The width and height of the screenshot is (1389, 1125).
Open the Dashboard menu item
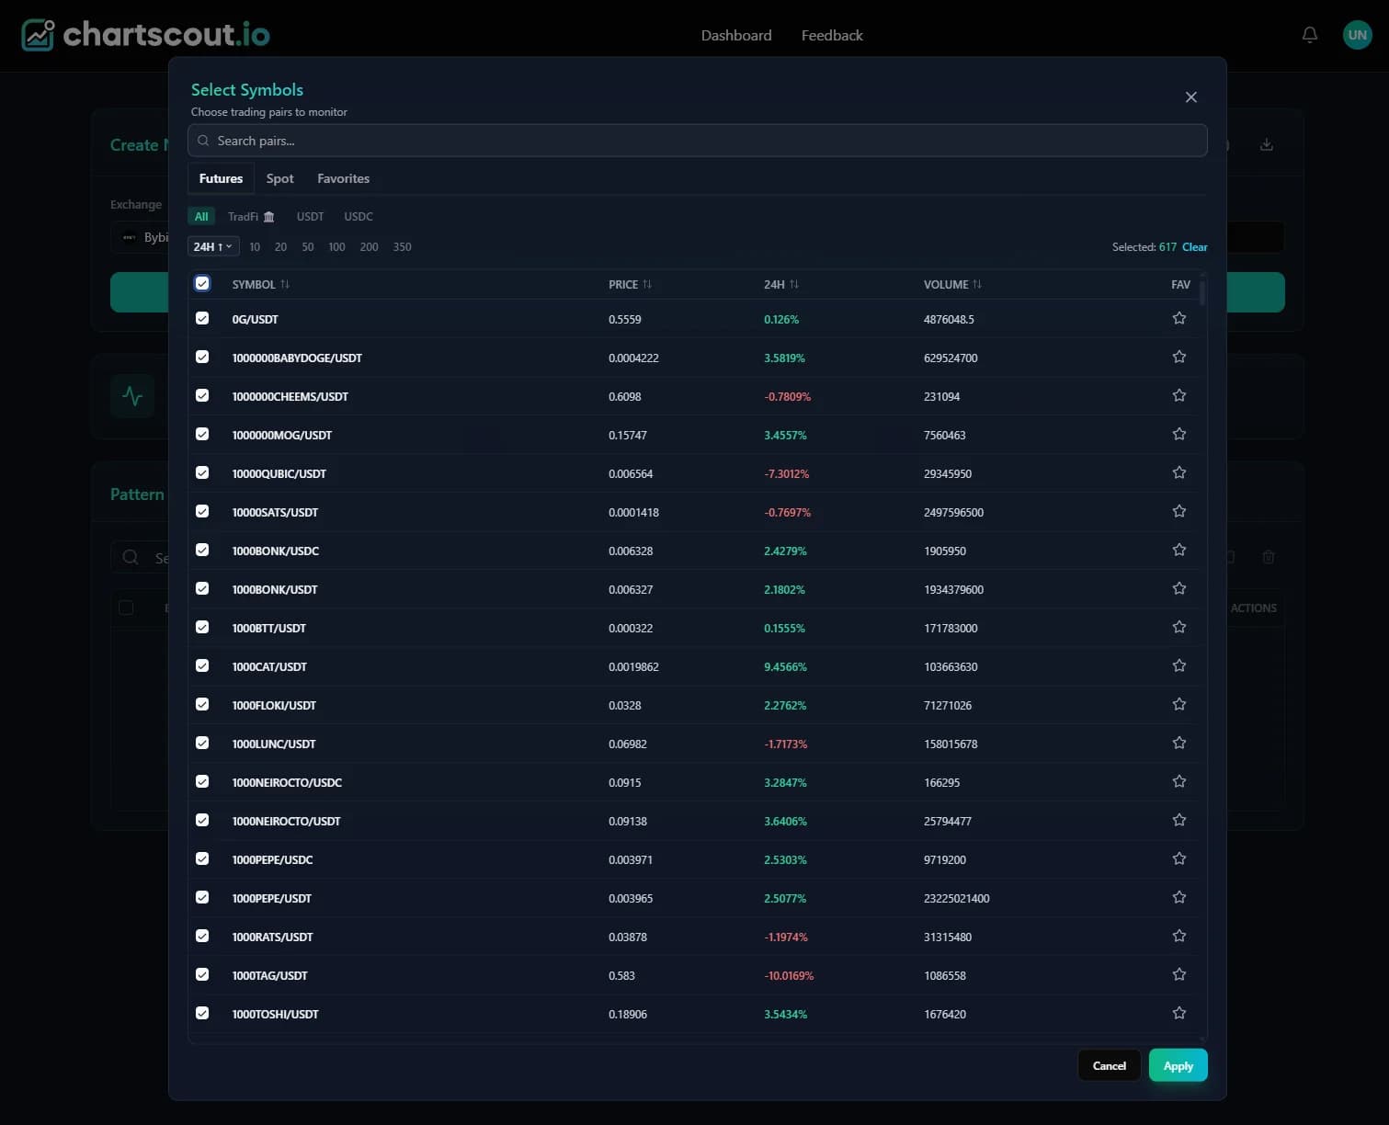[735, 35]
